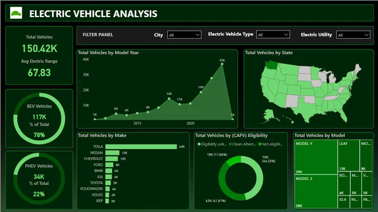Click the 37K peak data point
The height and width of the screenshot is (212, 378).
[x=222, y=64]
